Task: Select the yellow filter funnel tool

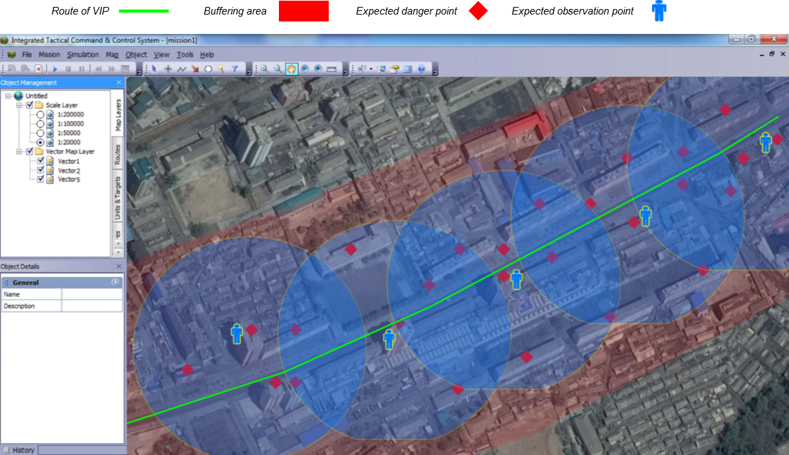Action: (x=233, y=69)
